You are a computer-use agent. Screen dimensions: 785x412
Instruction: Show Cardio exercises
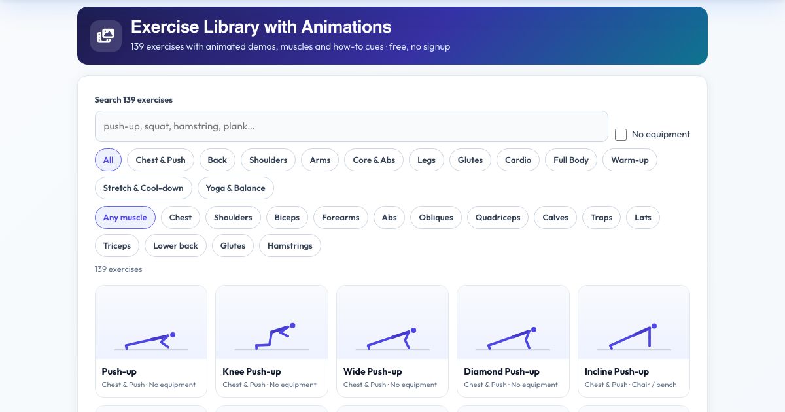[518, 160]
